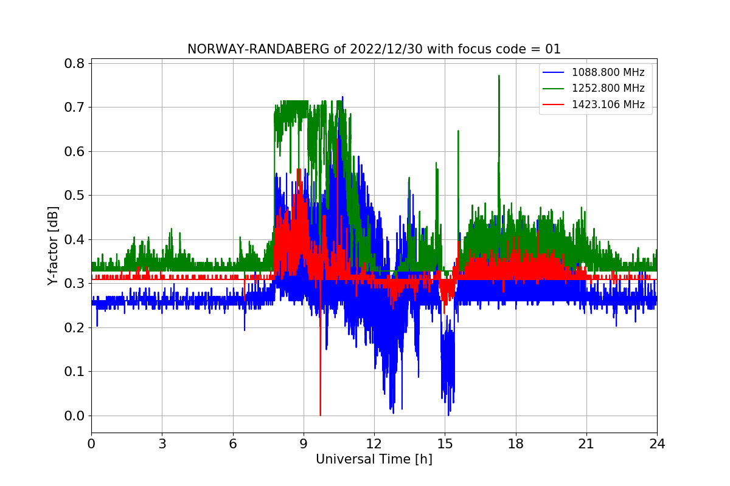Click x-axis tick label 0
The image size is (730, 486).
[91, 443]
